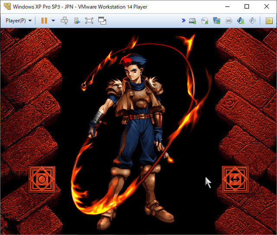Click the active sound card icon

[x=241, y=21]
